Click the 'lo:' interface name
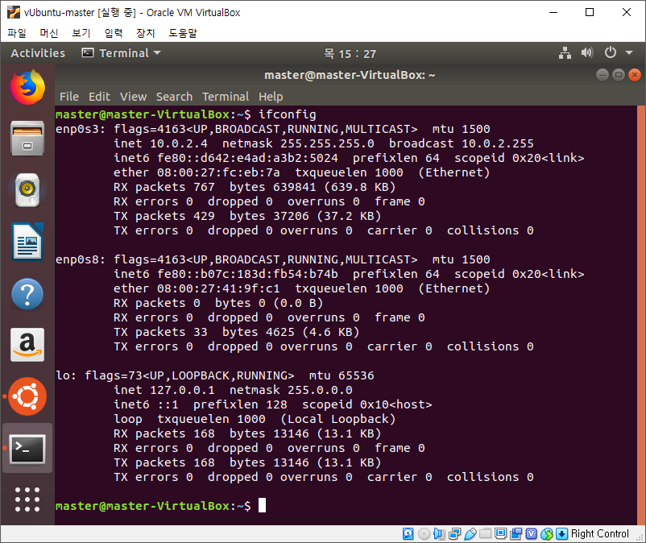Image resolution: width=646 pixels, height=543 pixels. 66,375
